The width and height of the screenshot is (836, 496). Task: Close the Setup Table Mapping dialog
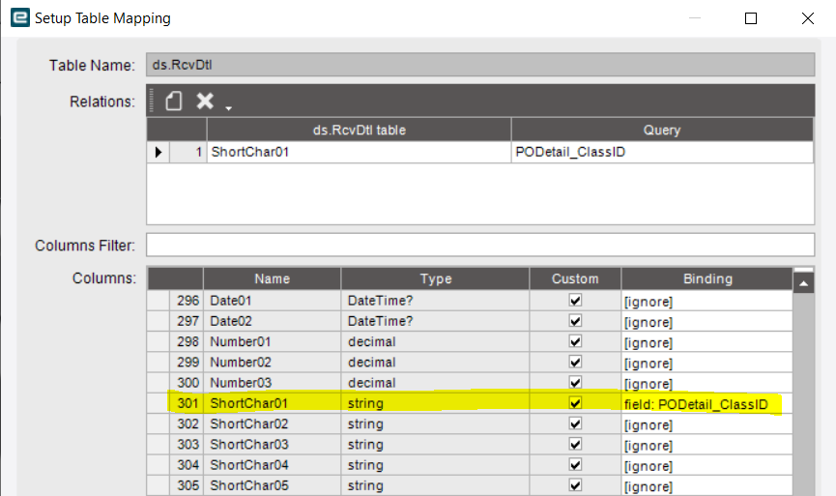click(808, 18)
